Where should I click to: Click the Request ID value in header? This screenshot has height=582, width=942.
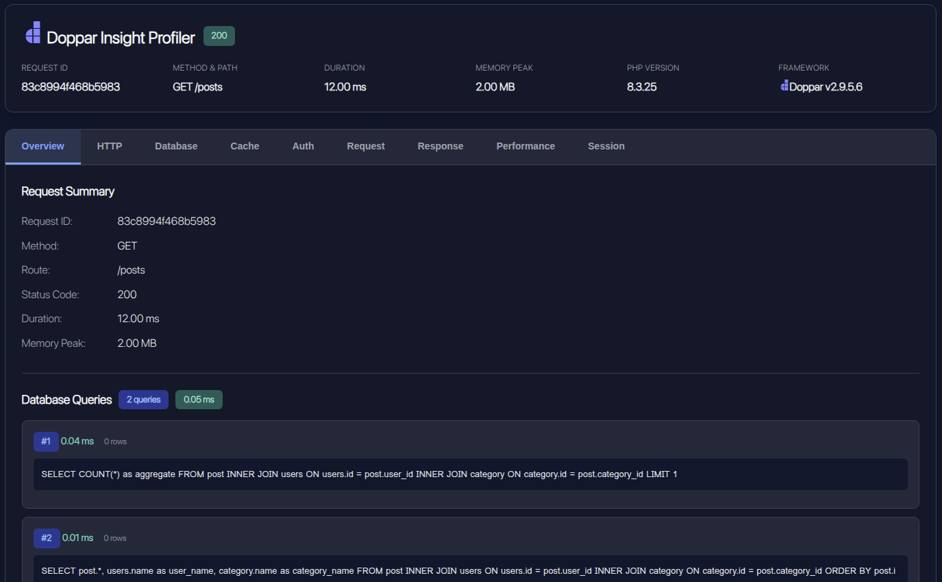click(71, 87)
